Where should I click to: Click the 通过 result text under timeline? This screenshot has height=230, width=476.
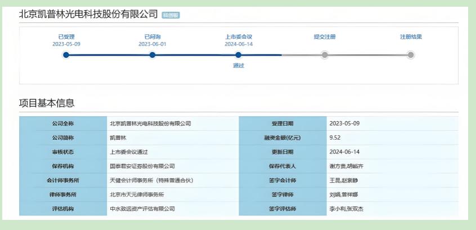239,66
